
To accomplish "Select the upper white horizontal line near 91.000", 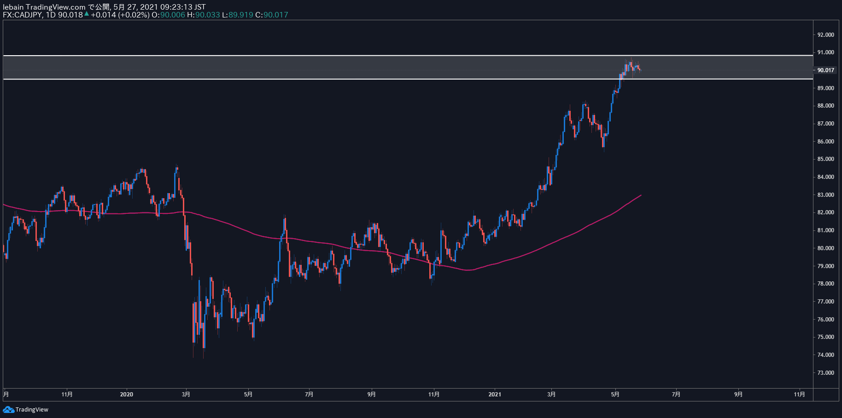I will [x=408, y=56].
